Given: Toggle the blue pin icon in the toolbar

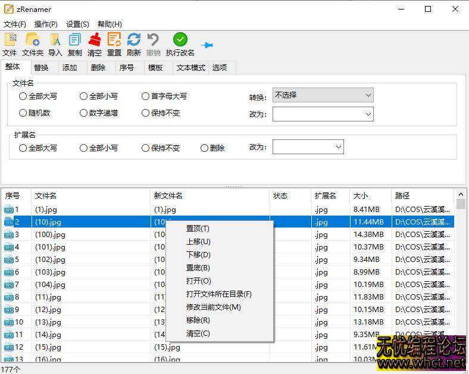Looking at the screenshot, I should (x=207, y=45).
